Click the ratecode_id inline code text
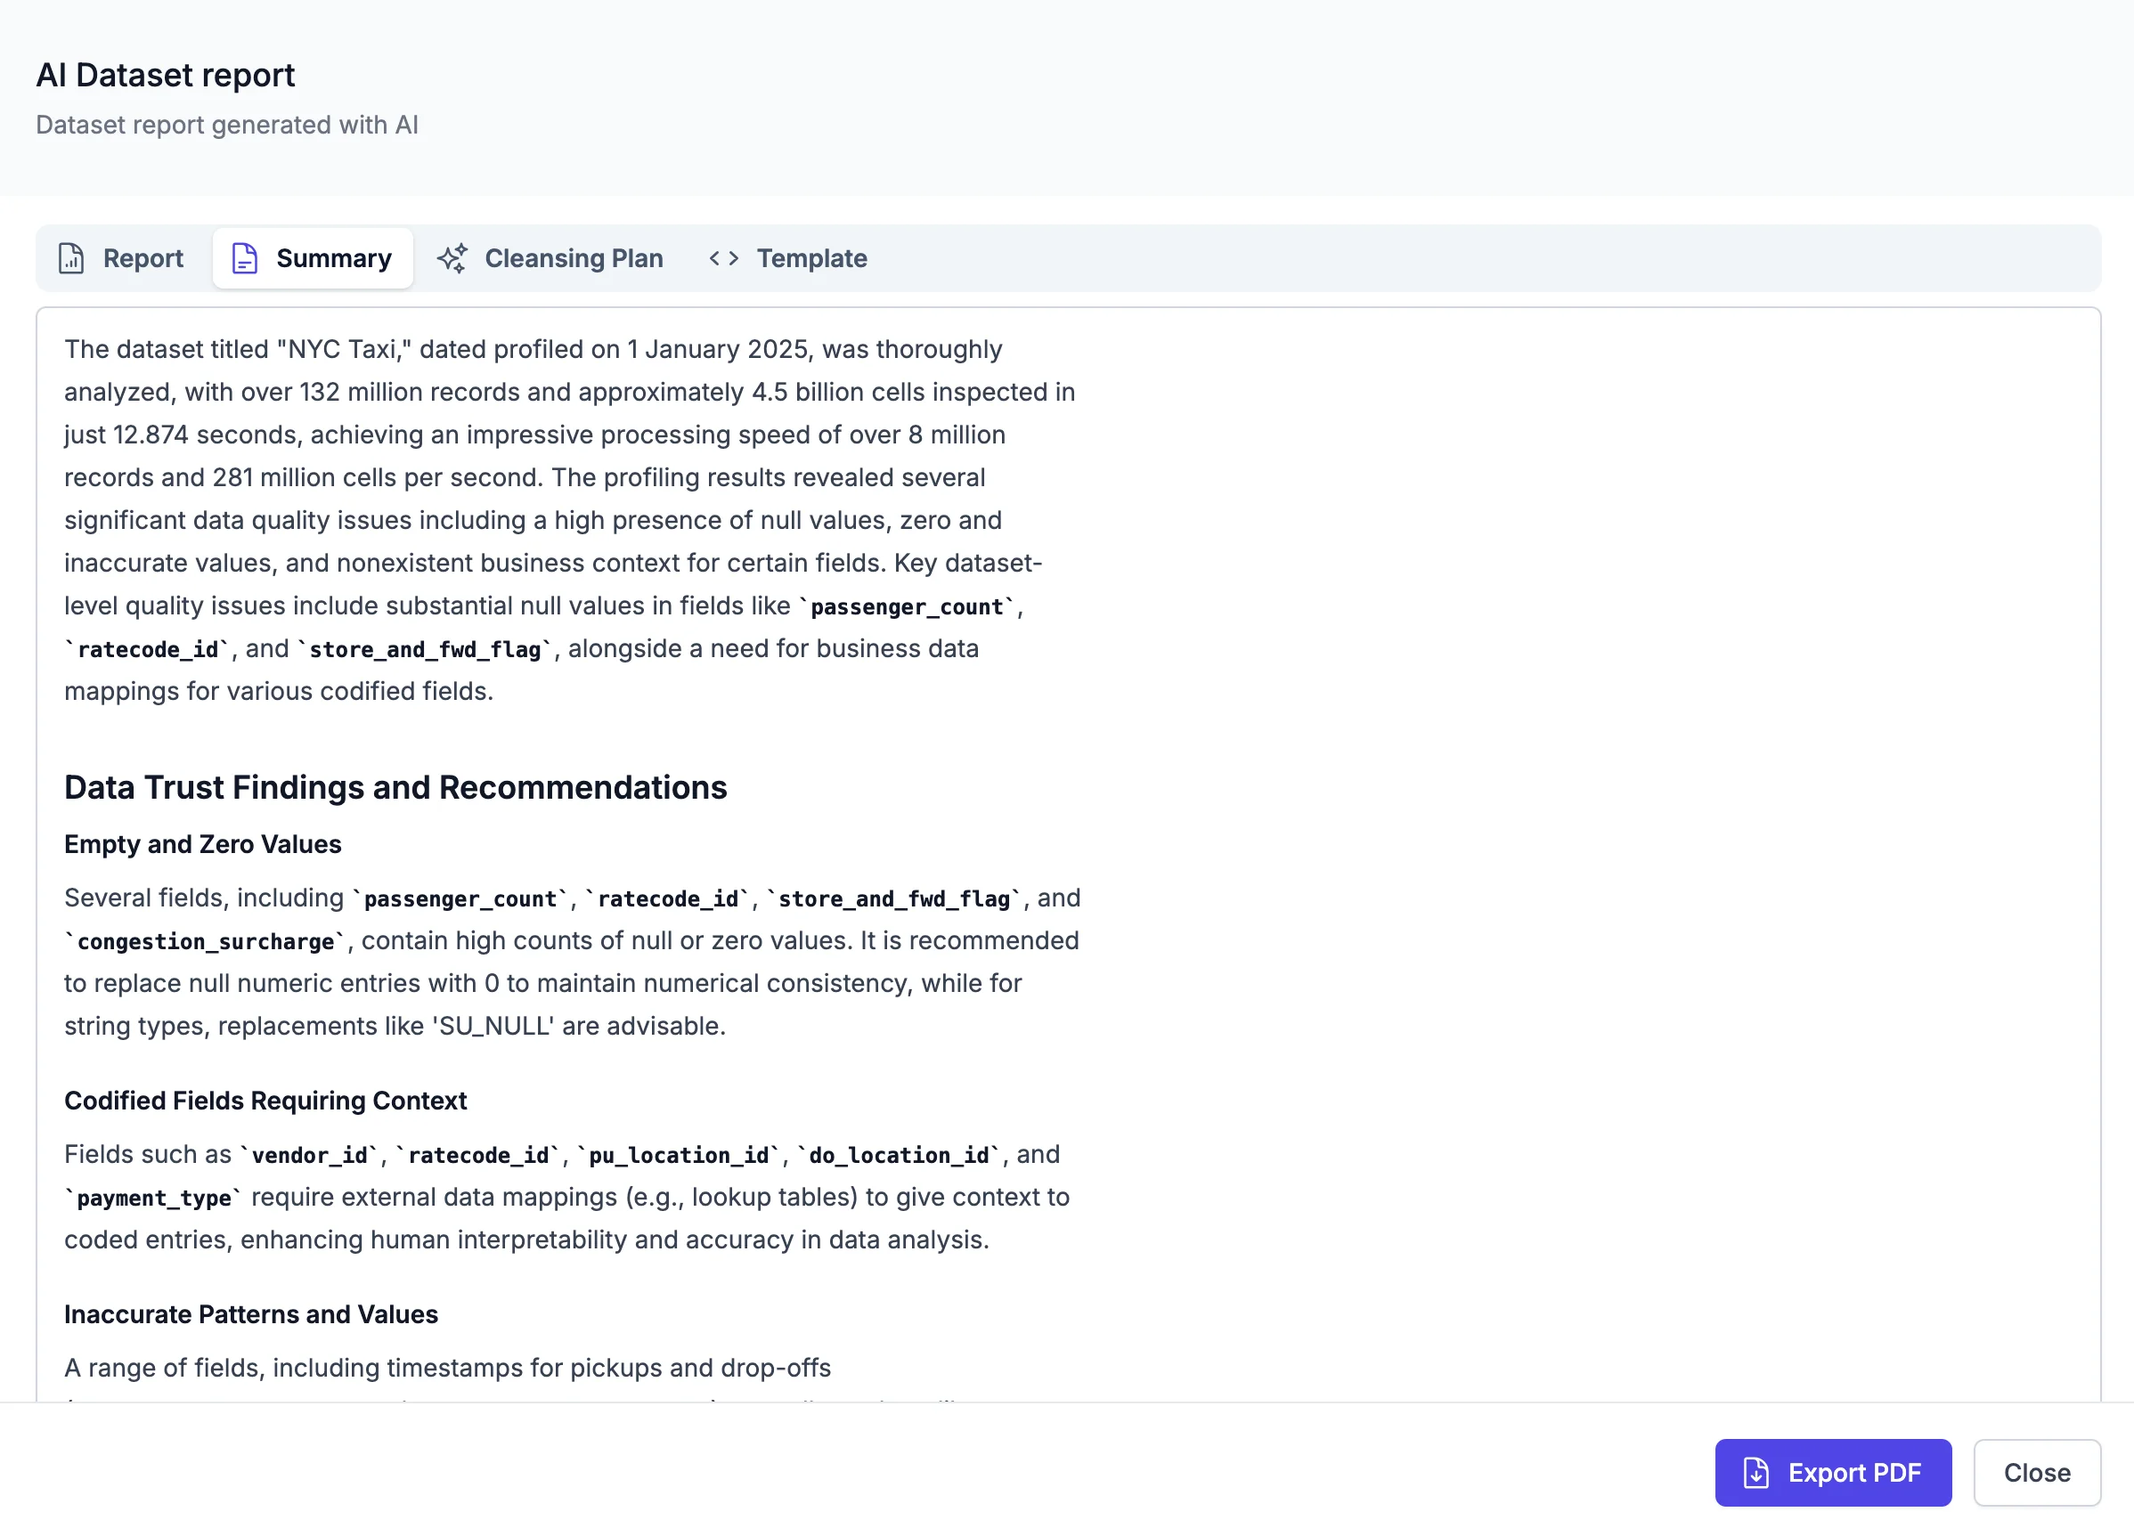Screen dimensions: 2134x1528 pos(149,649)
